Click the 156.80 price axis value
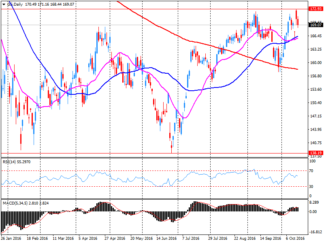The image size is (324, 243). click(316, 76)
